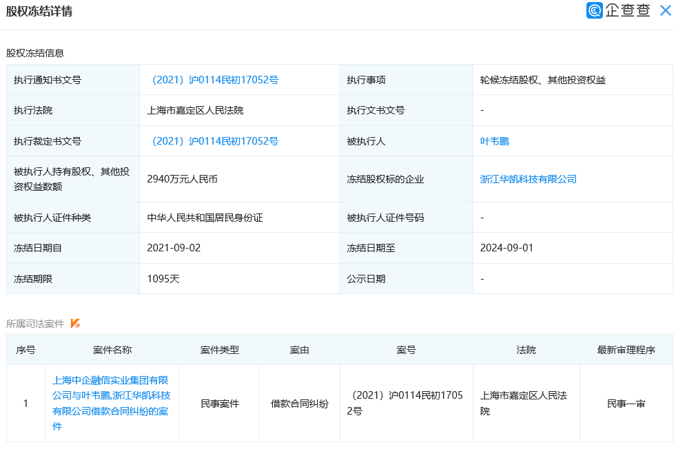Click the 法院 column header
The width and height of the screenshot is (676, 460).
(x=526, y=350)
